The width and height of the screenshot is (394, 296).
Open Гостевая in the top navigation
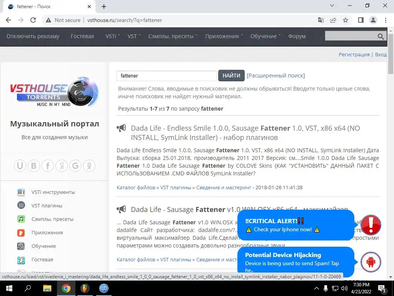pos(82,36)
